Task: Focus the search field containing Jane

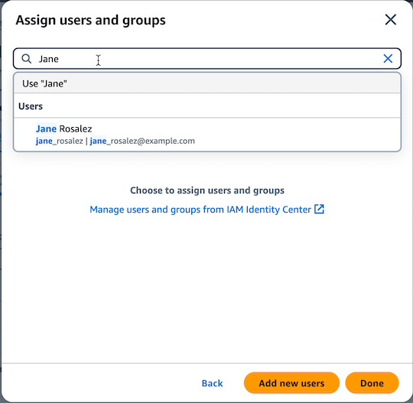Action: click(206, 58)
